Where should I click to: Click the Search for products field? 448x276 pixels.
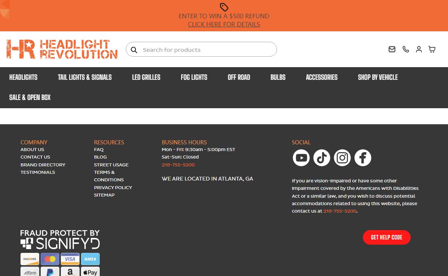tap(201, 49)
